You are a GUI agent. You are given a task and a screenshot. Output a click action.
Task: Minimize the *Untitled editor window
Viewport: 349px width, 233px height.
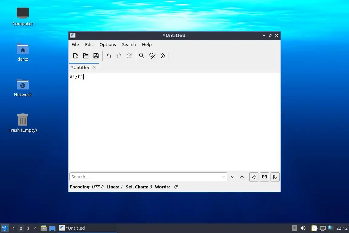coord(264,35)
